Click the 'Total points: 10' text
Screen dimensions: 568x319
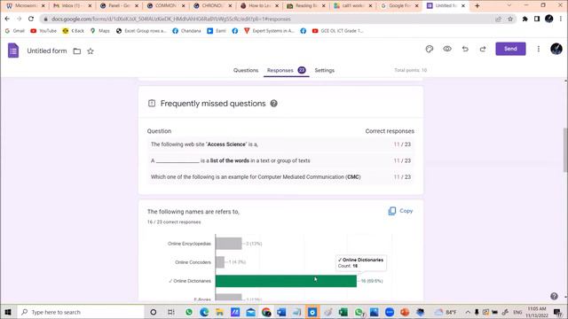pyautogui.click(x=410, y=70)
